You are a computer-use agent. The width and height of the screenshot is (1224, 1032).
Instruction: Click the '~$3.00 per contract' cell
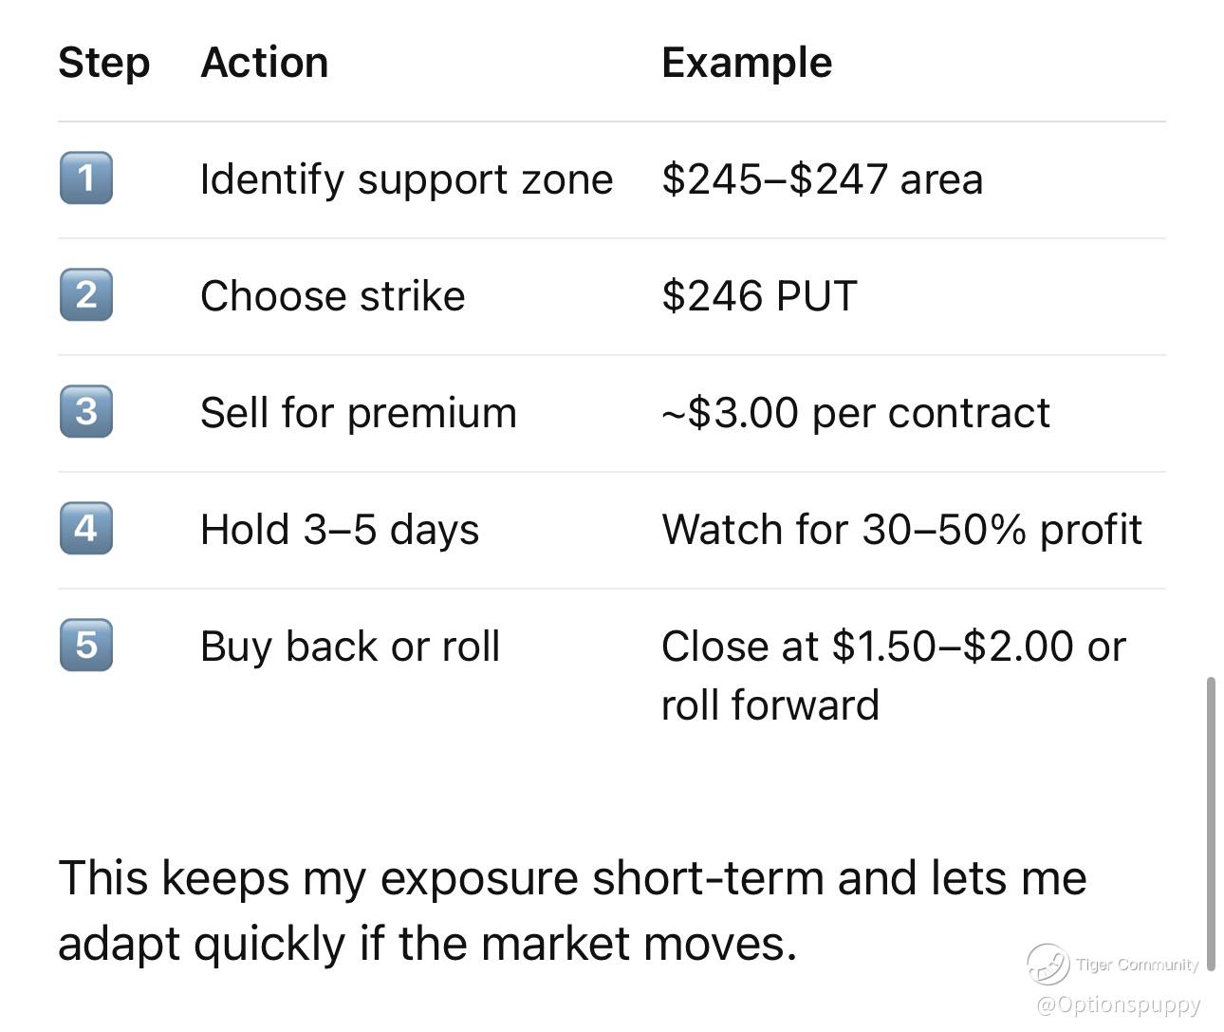[x=856, y=413]
